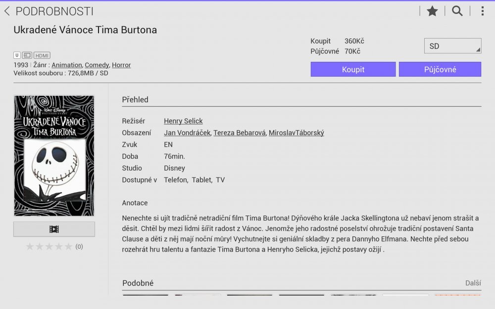Open the three-dot overflow menu
This screenshot has width=495, height=309.
tap(482, 11)
